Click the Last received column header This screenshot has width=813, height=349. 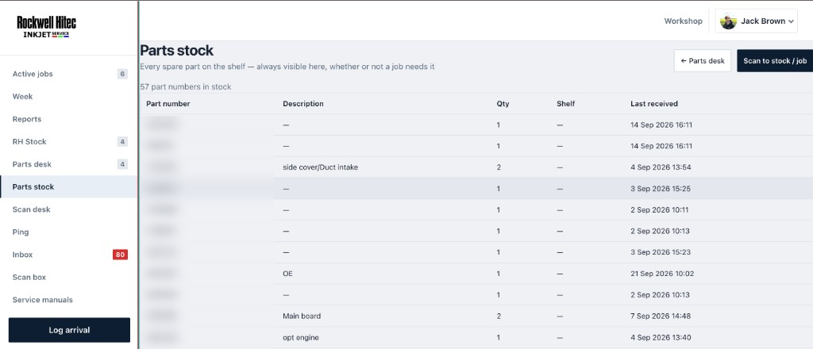click(654, 104)
